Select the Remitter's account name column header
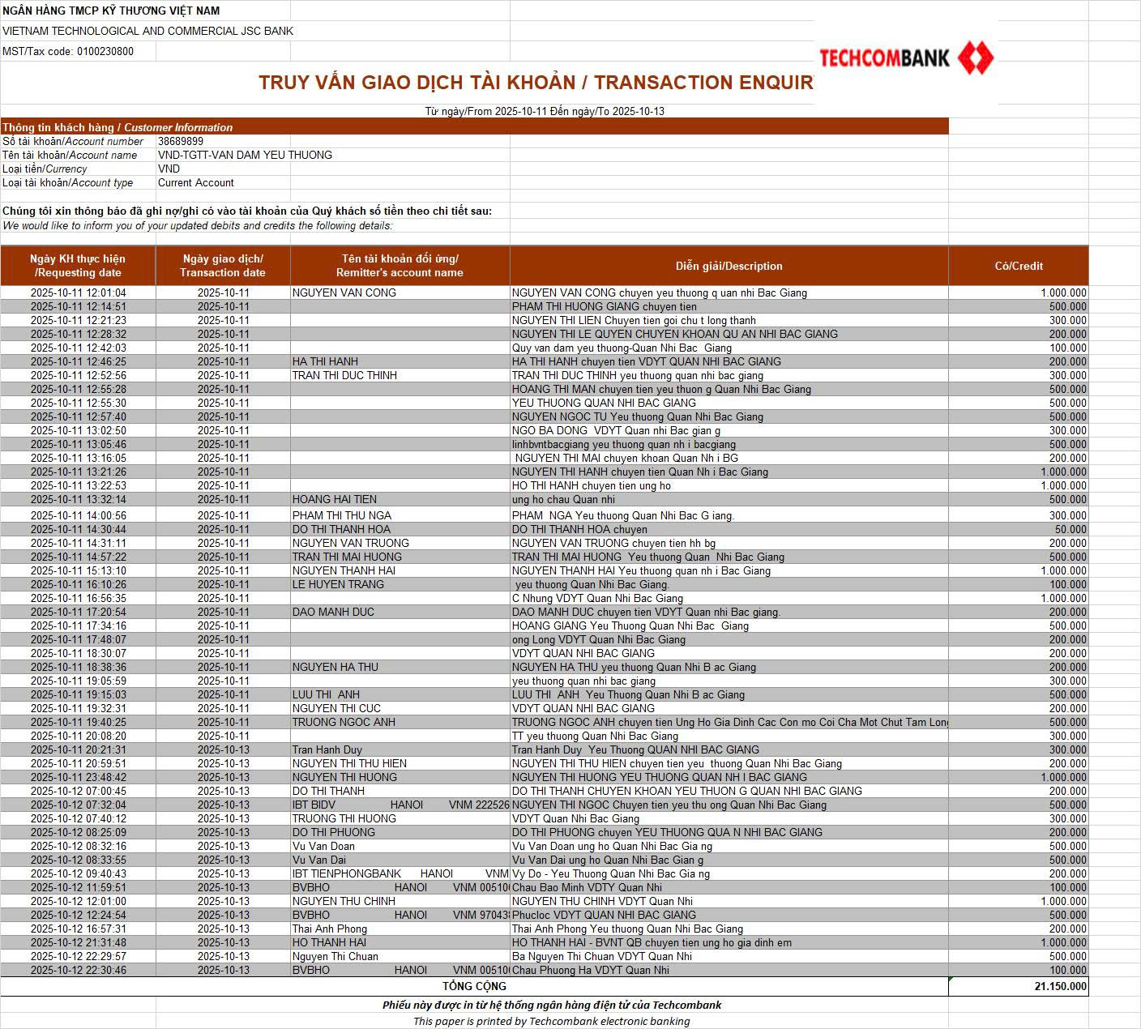The image size is (1141, 1029). [400, 266]
